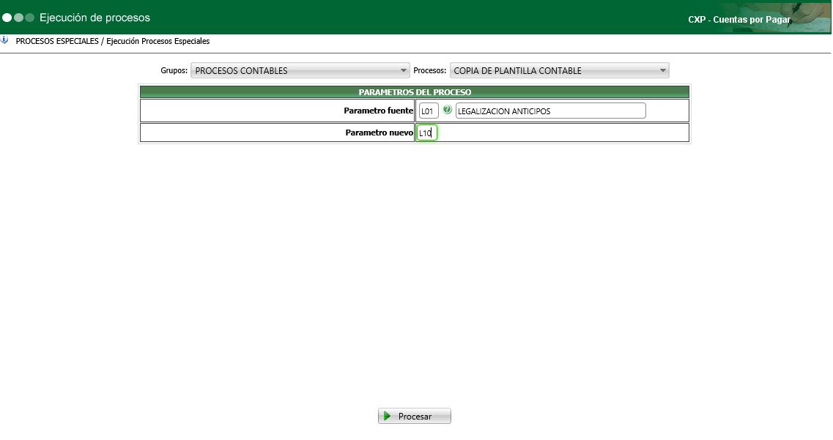The width and height of the screenshot is (833, 440).
Task: Click the PARAMETROS DEL PROCESO header
Action: pos(415,92)
